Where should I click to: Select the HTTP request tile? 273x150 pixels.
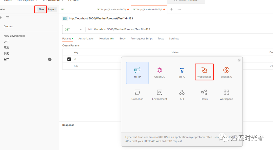point(137,73)
